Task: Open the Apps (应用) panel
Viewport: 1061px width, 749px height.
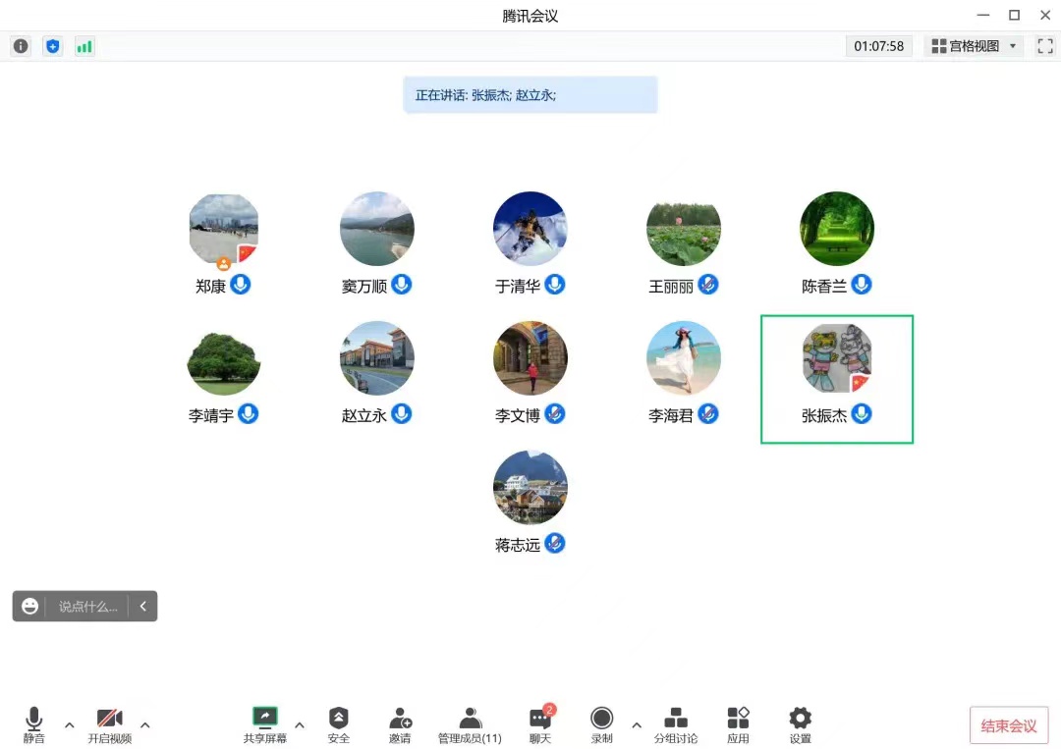Action: [x=738, y=724]
